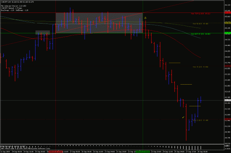Click the MACD indicator label
The width and height of the screenshot is (231, 153).
point(13,146)
